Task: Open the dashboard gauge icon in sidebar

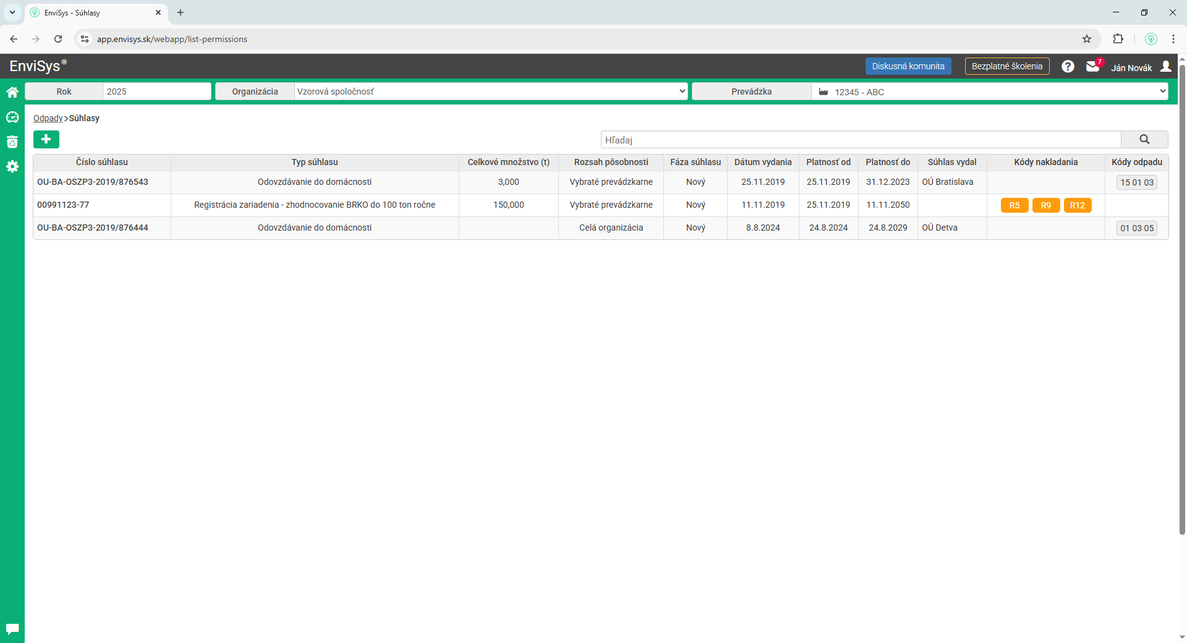Action: click(x=12, y=117)
